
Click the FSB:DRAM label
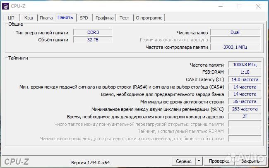213,72
